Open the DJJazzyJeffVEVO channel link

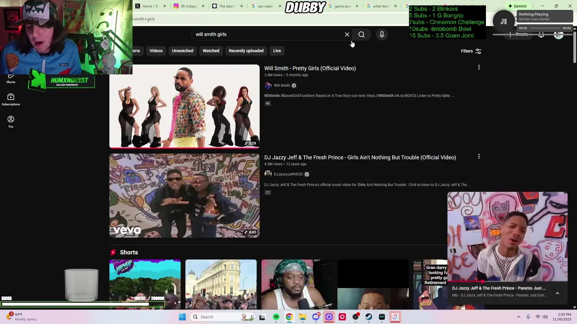coord(288,174)
